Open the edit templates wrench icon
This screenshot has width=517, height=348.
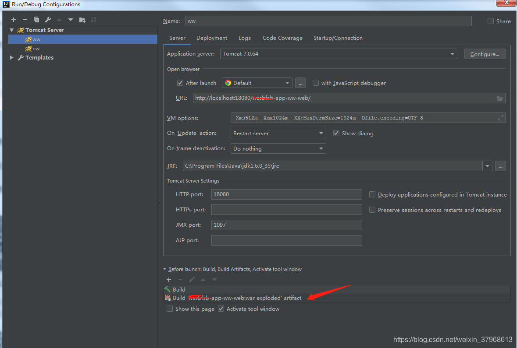tap(48, 19)
